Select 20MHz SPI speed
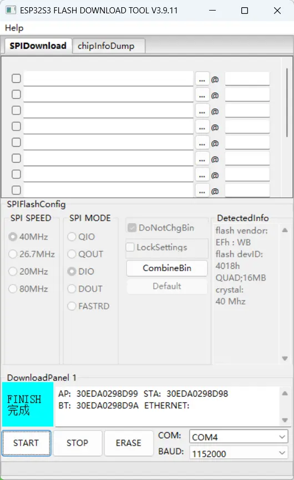 (28, 271)
